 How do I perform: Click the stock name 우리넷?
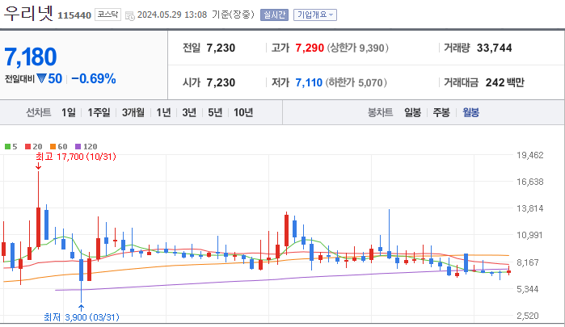[x=28, y=14]
